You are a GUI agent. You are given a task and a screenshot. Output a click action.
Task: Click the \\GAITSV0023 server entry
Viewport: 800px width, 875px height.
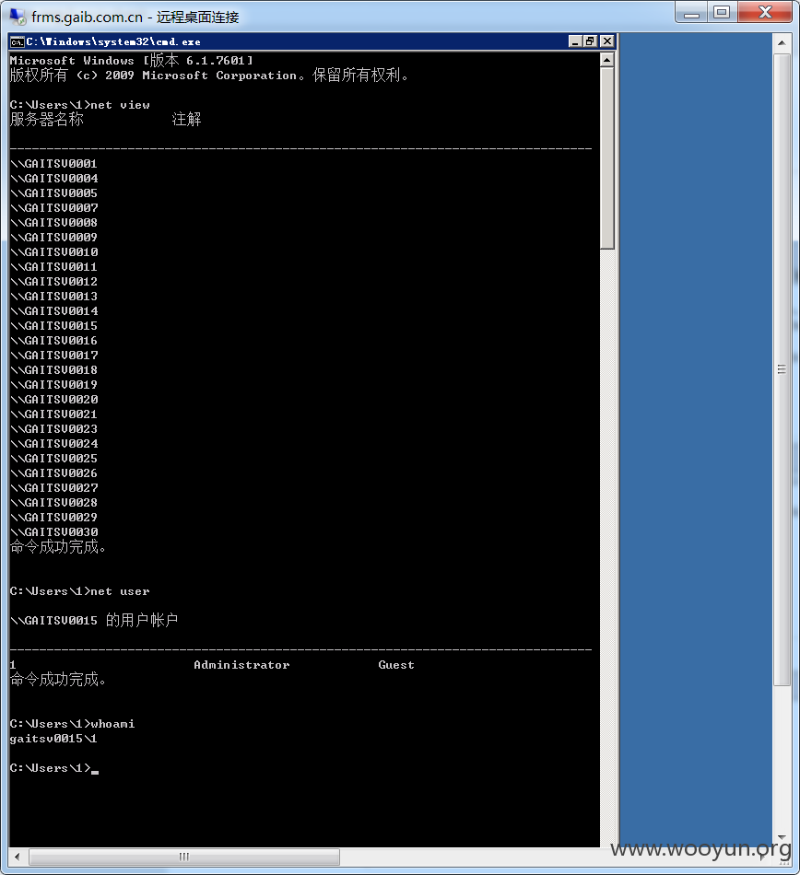(53, 429)
